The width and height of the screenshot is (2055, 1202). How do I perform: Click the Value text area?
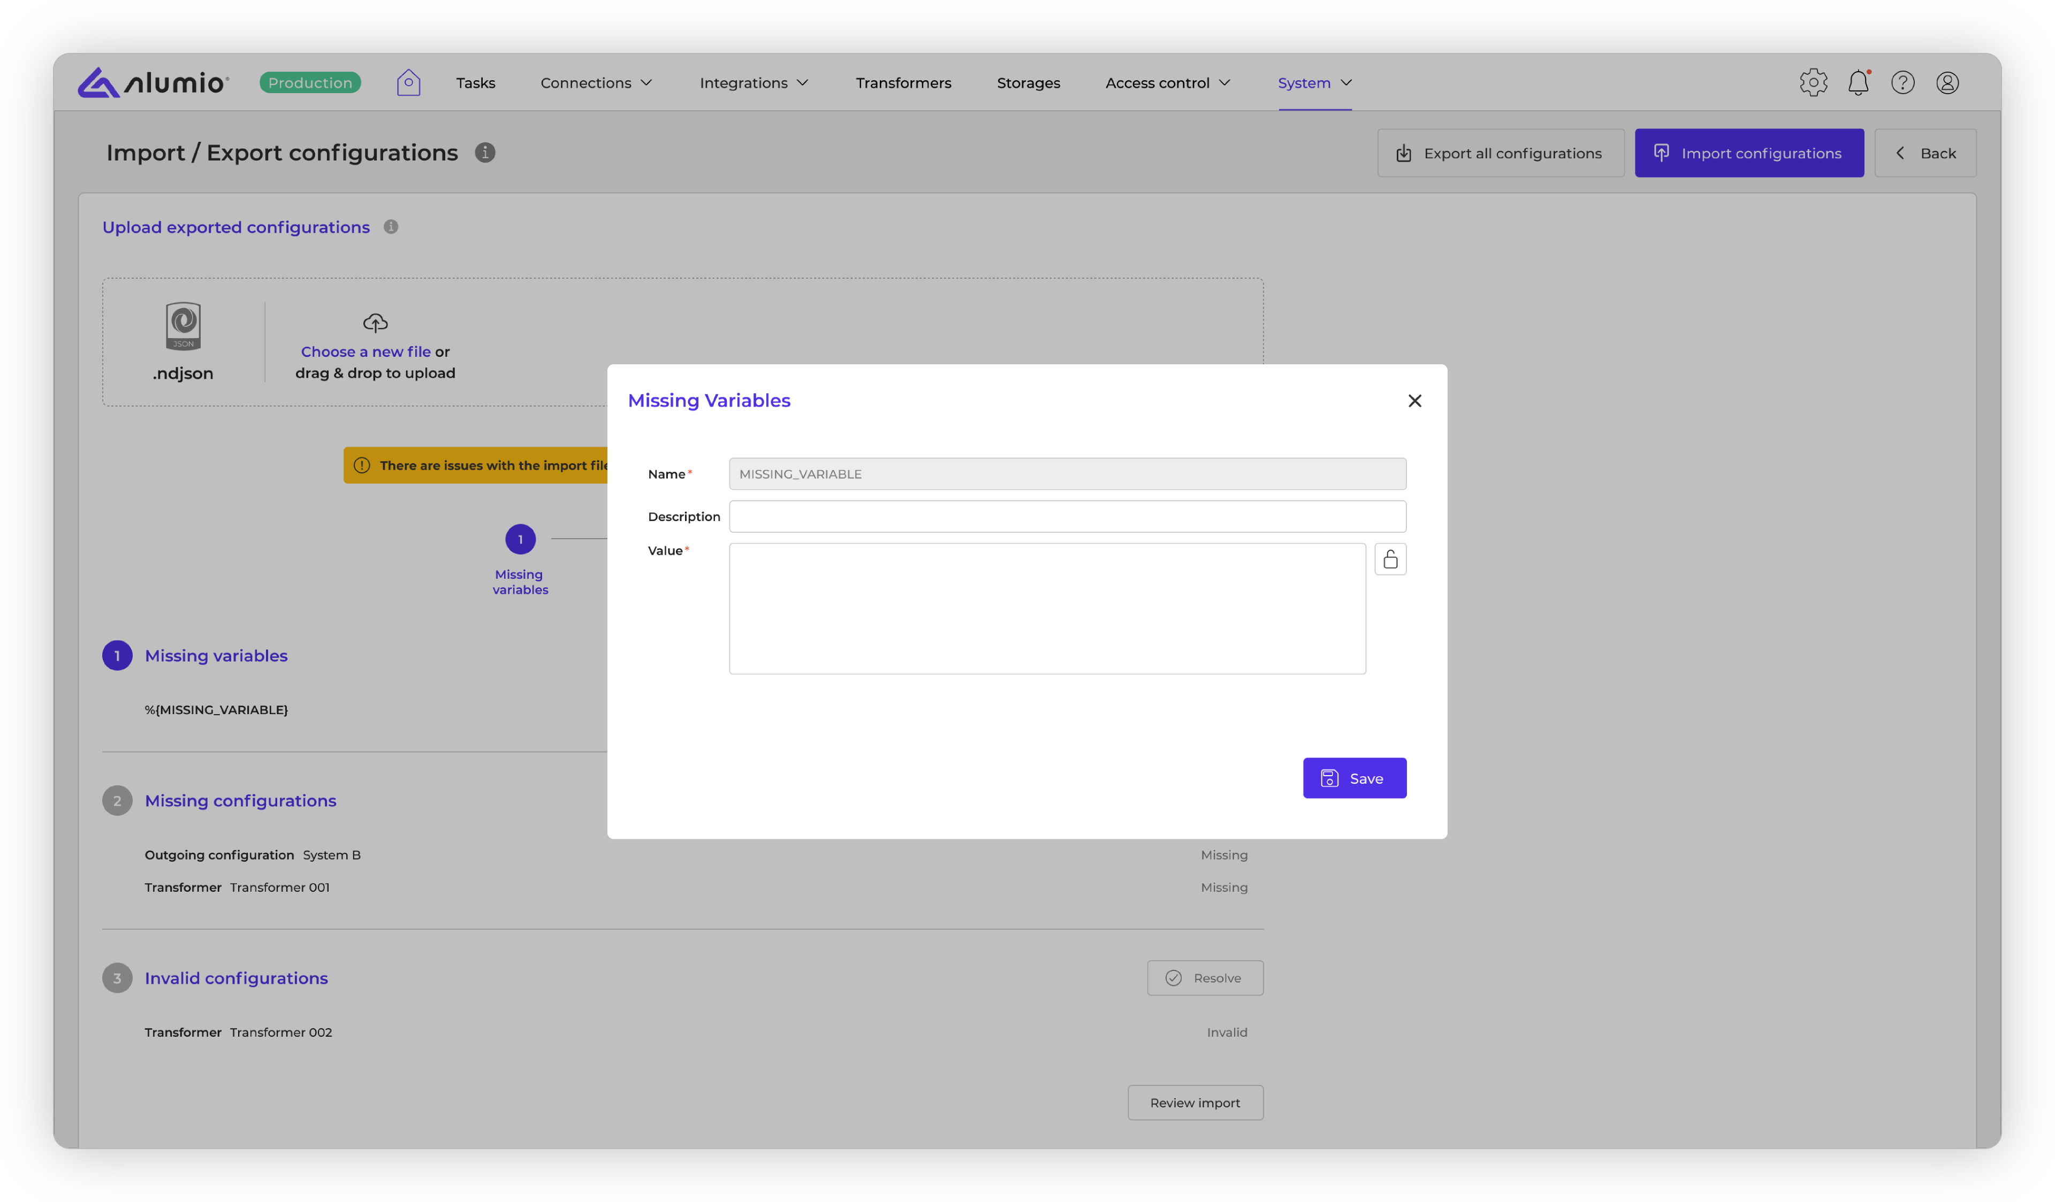(1047, 609)
